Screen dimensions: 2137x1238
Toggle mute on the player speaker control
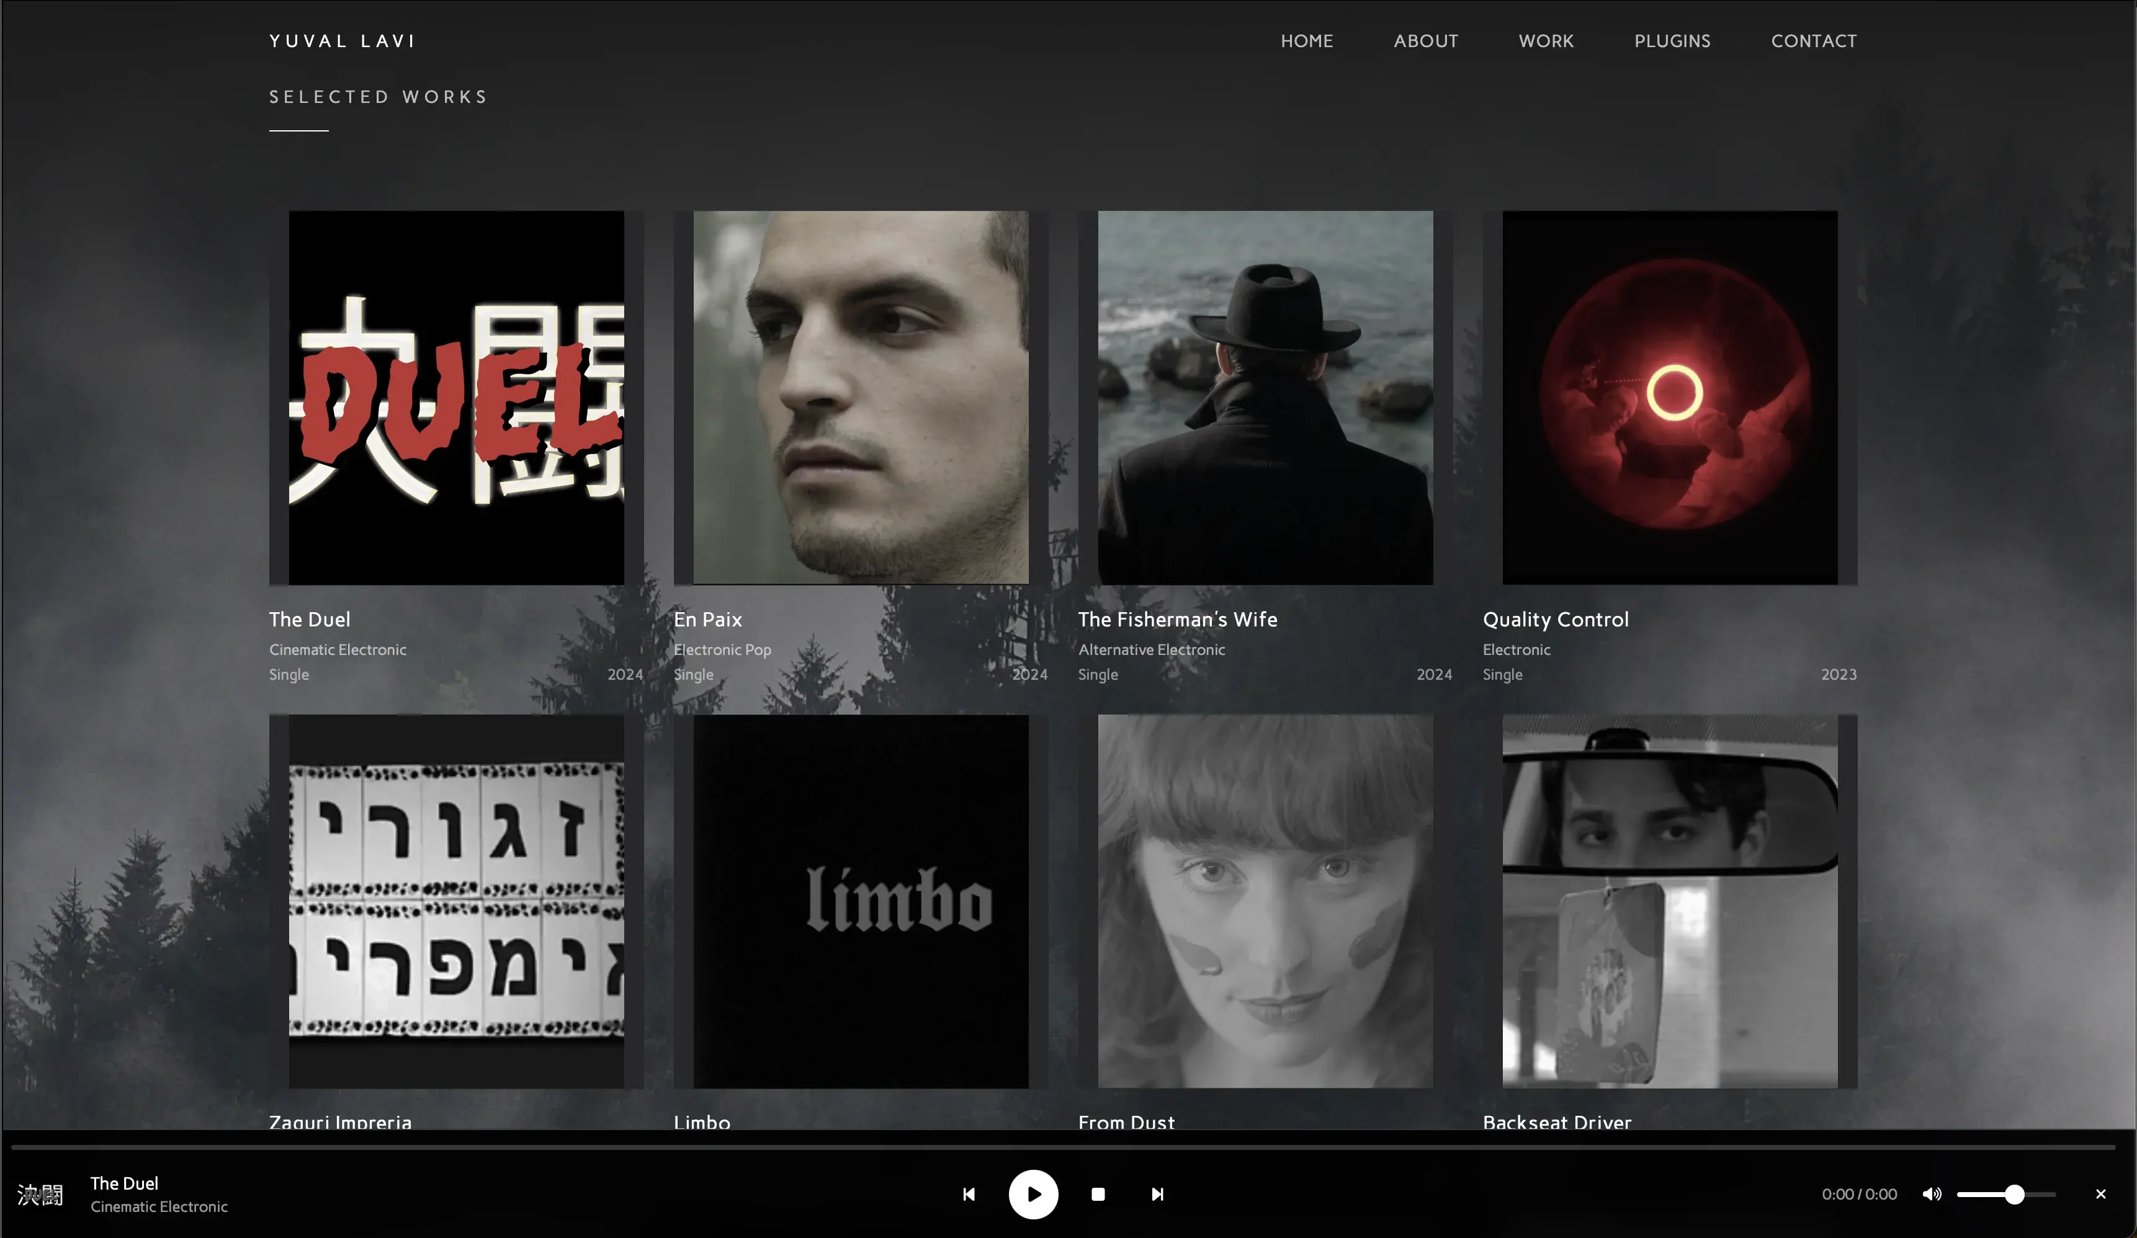[x=1933, y=1195]
